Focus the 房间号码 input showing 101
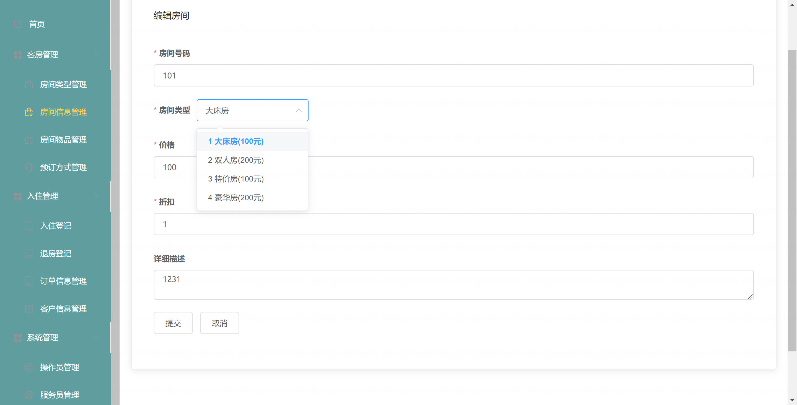The width and height of the screenshot is (797, 405). pos(454,75)
